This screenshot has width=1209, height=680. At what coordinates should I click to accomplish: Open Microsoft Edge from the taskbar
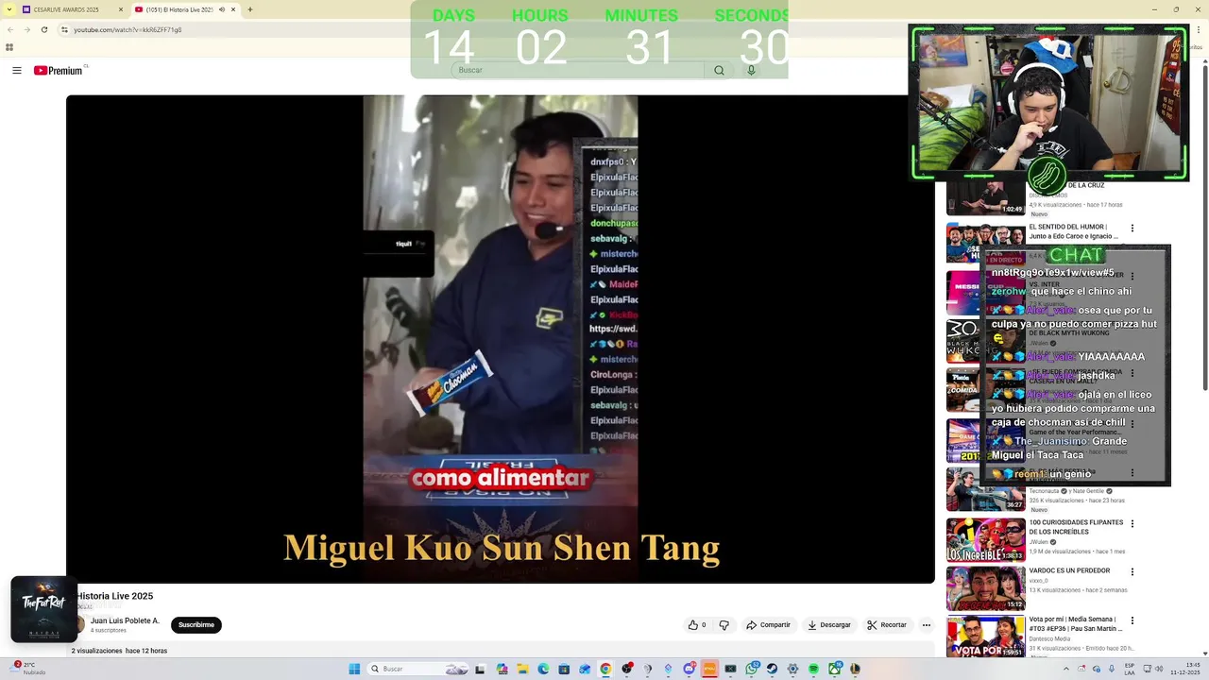pyautogui.click(x=543, y=669)
